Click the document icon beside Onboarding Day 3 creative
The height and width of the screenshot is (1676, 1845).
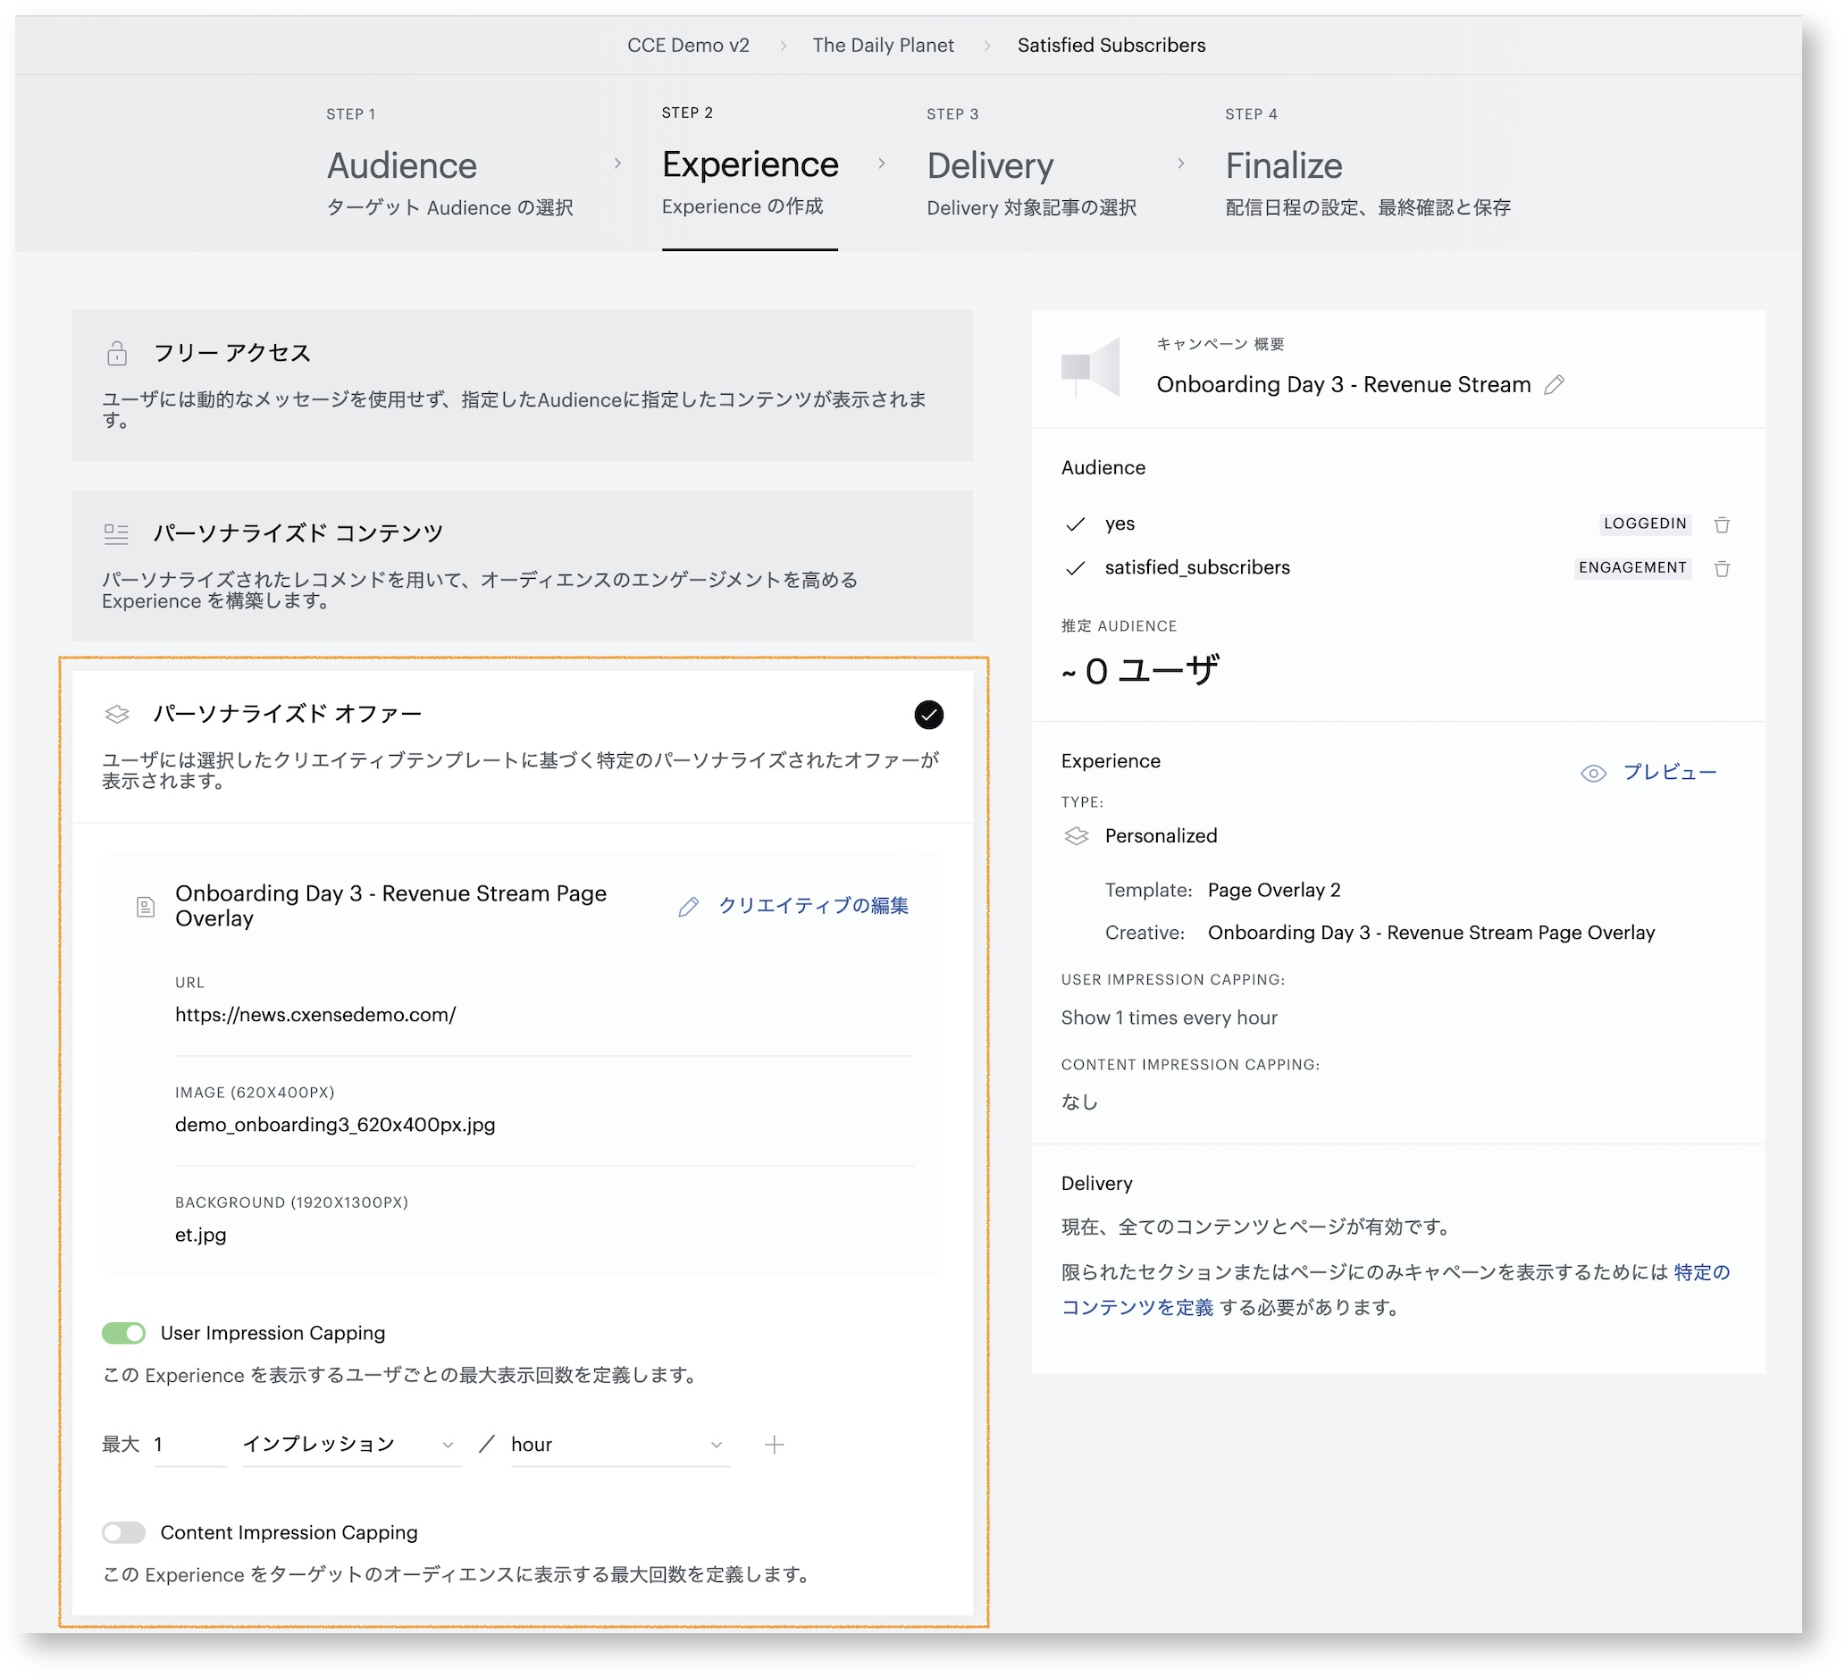(146, 907)
